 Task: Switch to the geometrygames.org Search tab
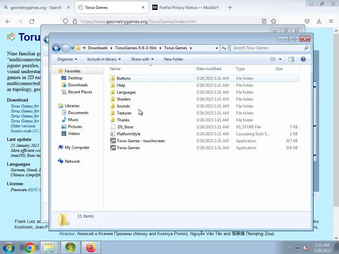(x=36, y=8)
